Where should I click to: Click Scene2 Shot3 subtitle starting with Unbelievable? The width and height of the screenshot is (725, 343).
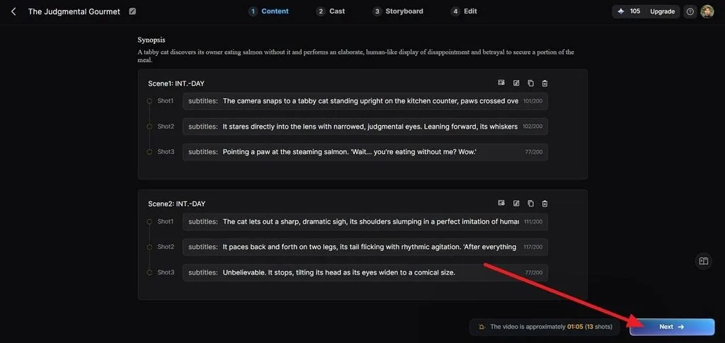coord(365,273)
